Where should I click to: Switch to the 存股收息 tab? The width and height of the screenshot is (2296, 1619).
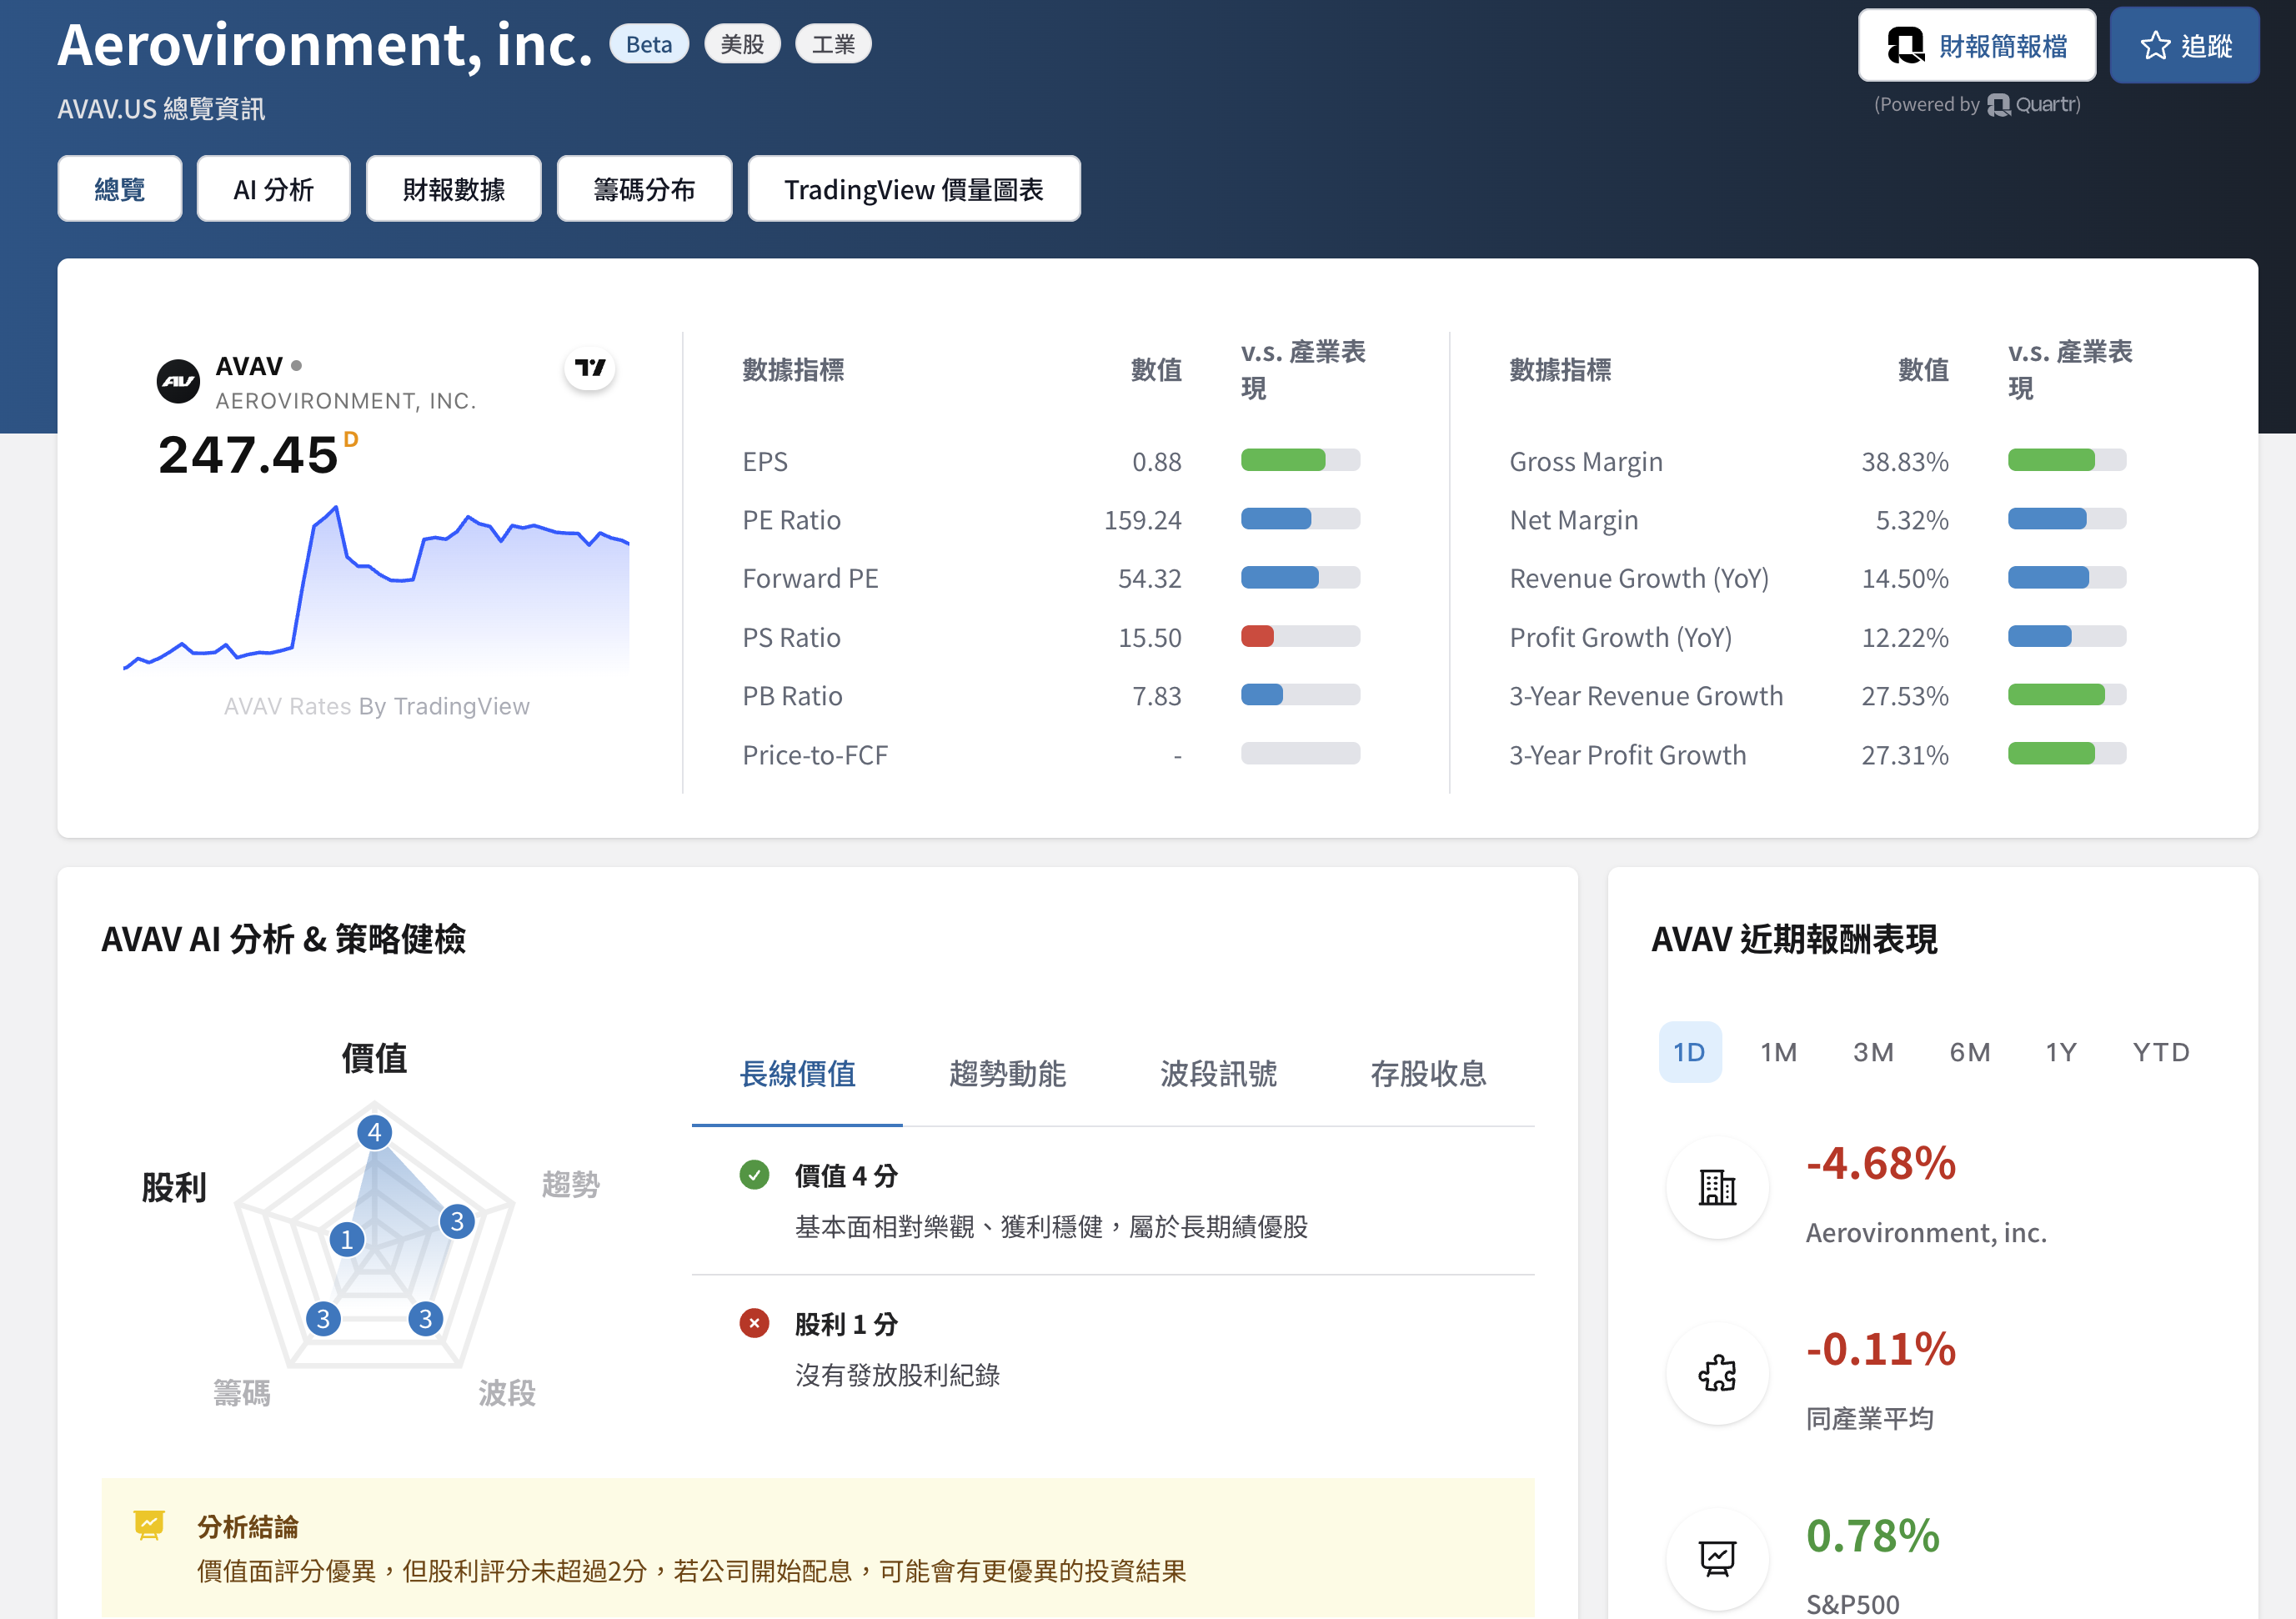pyautogui.click(x=1427, y=1074)
